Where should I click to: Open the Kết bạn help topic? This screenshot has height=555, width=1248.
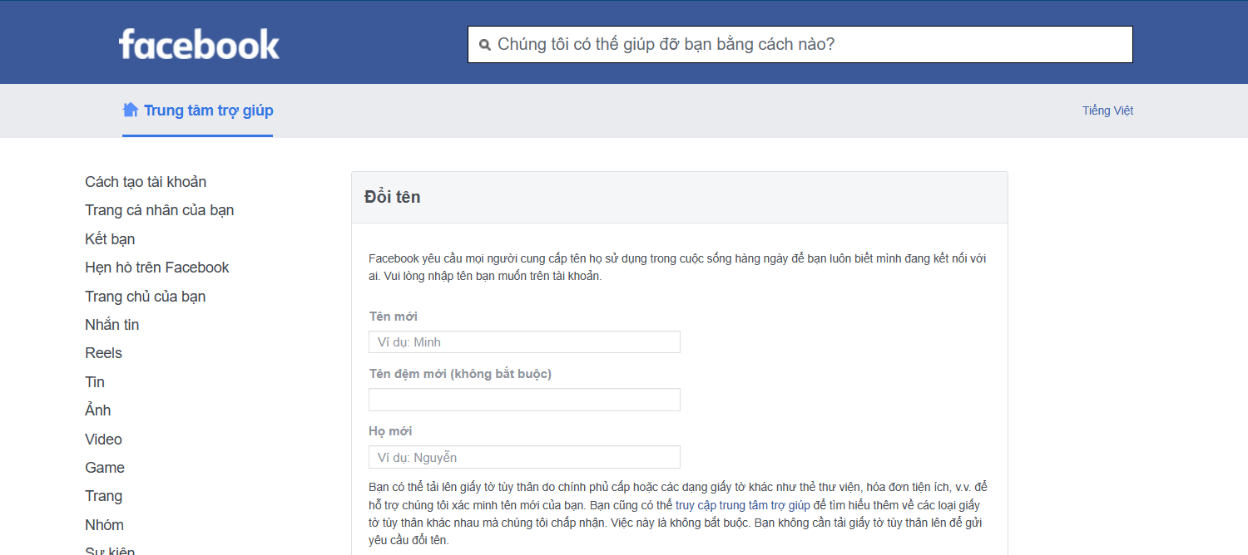click(x=110, y=239)
